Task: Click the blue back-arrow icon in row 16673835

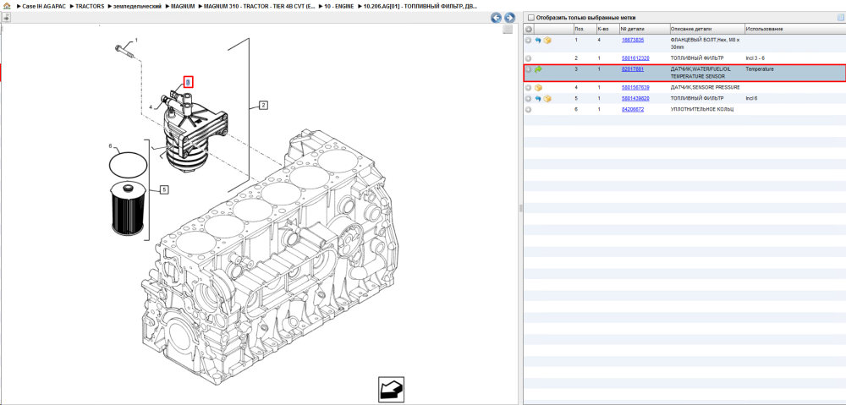Action: (538, 41)
